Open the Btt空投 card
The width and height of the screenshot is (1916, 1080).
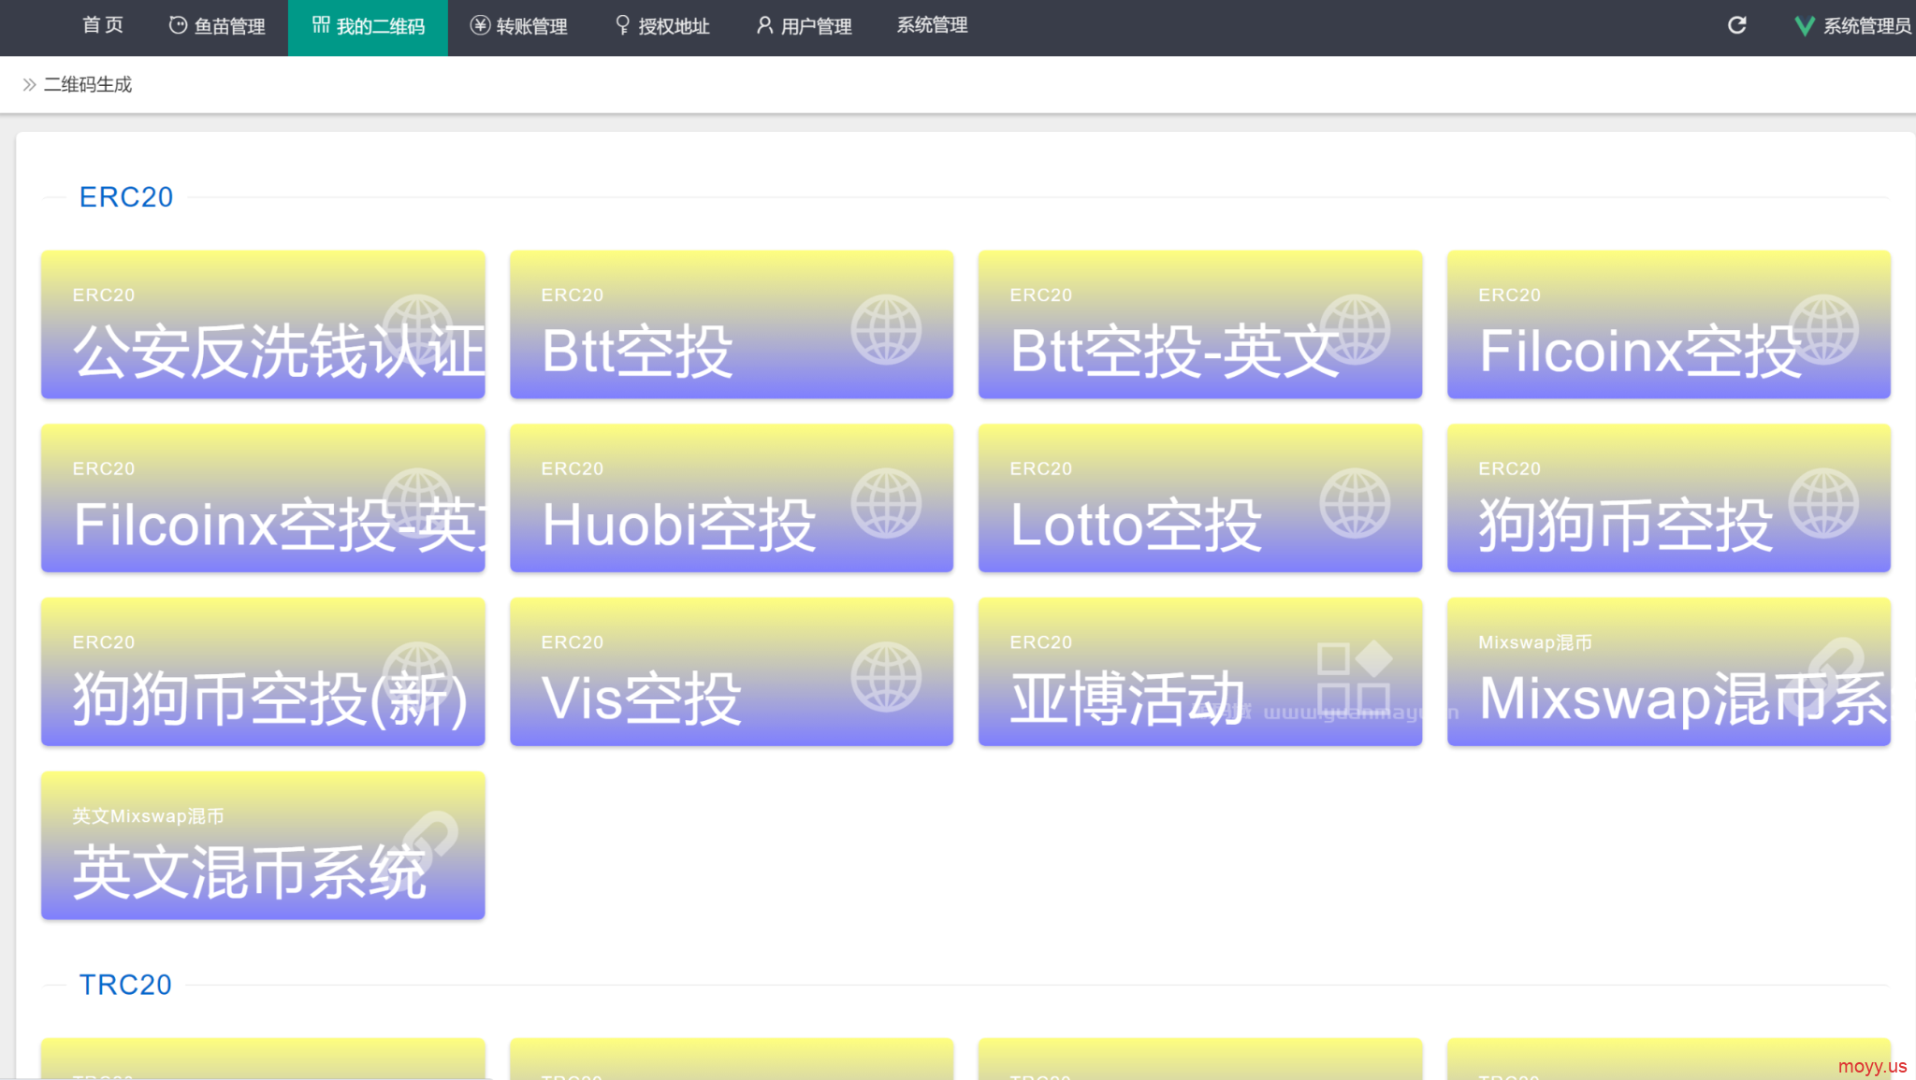pos(732,324)
